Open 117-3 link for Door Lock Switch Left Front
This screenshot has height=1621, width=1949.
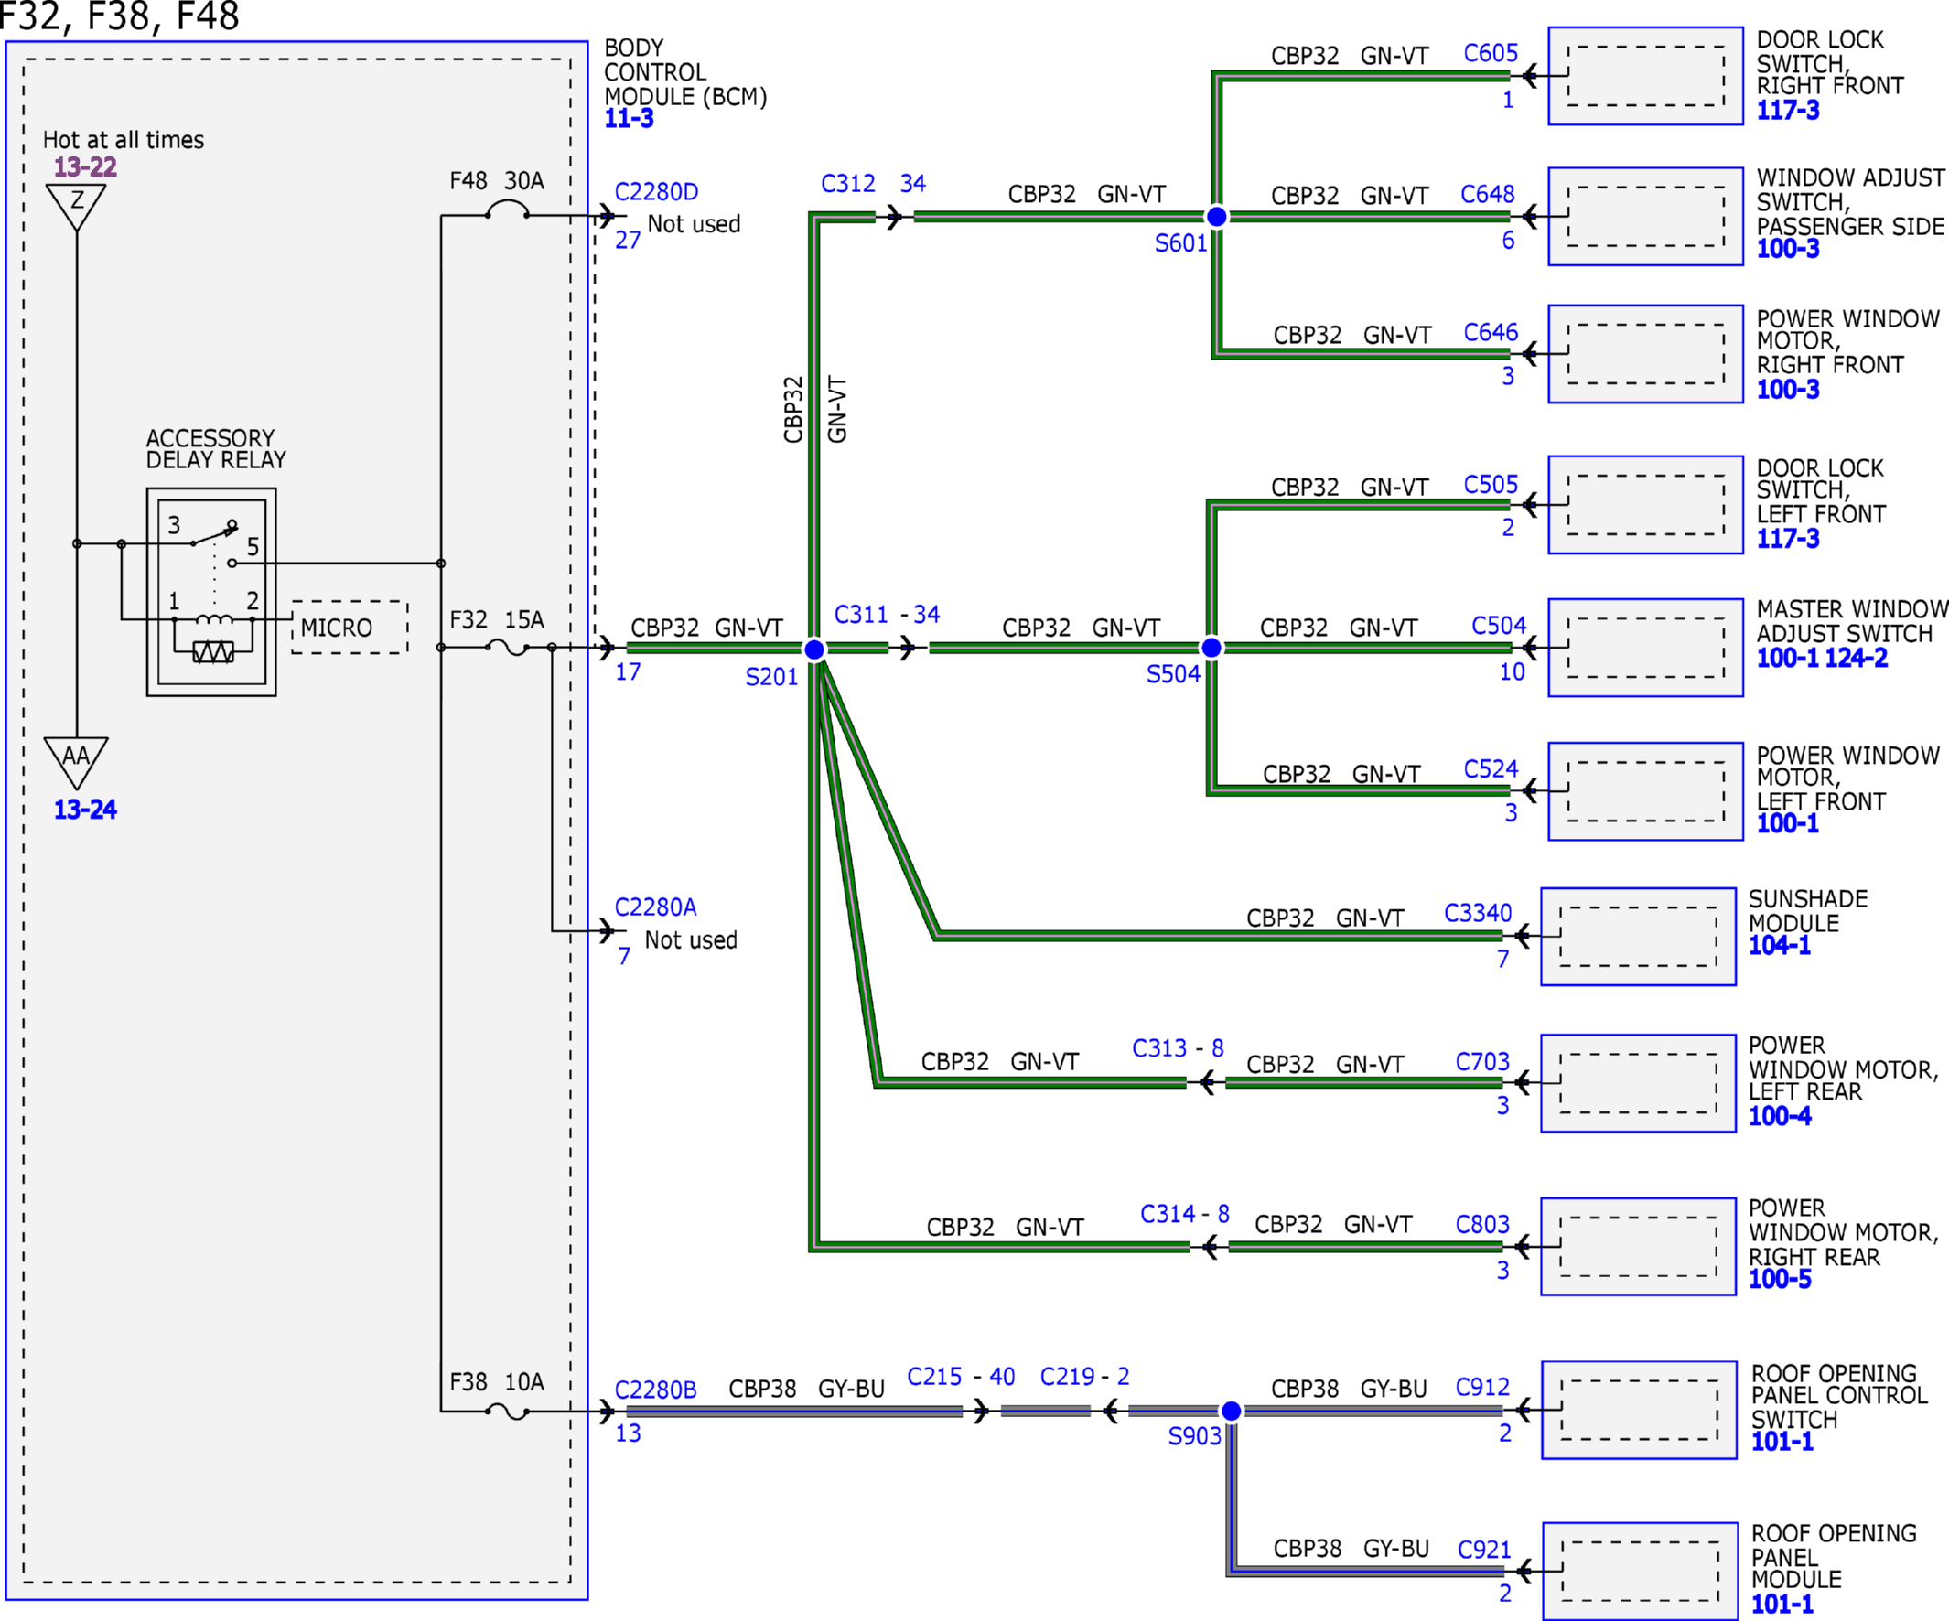coord(1788,539)
